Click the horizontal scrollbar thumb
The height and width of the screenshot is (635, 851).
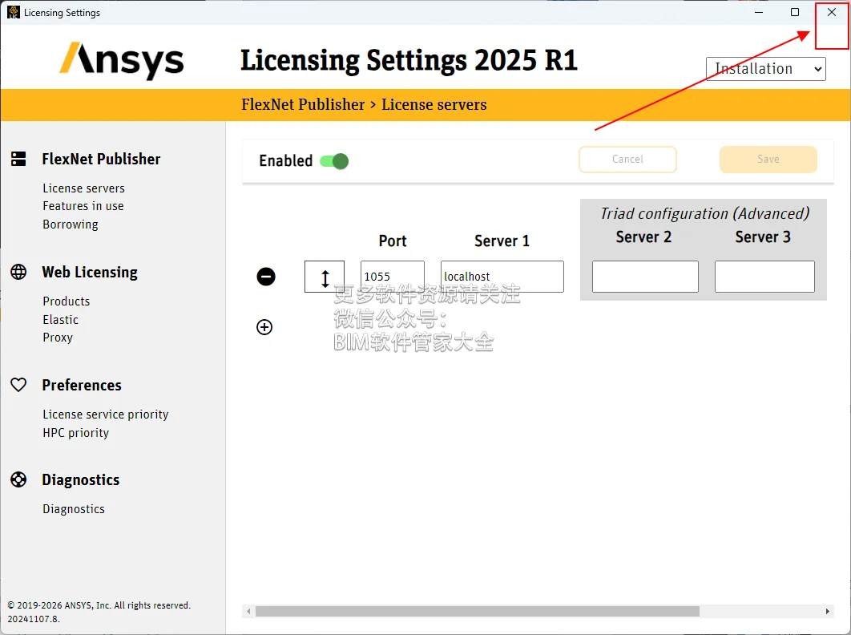tap(478, 612)
